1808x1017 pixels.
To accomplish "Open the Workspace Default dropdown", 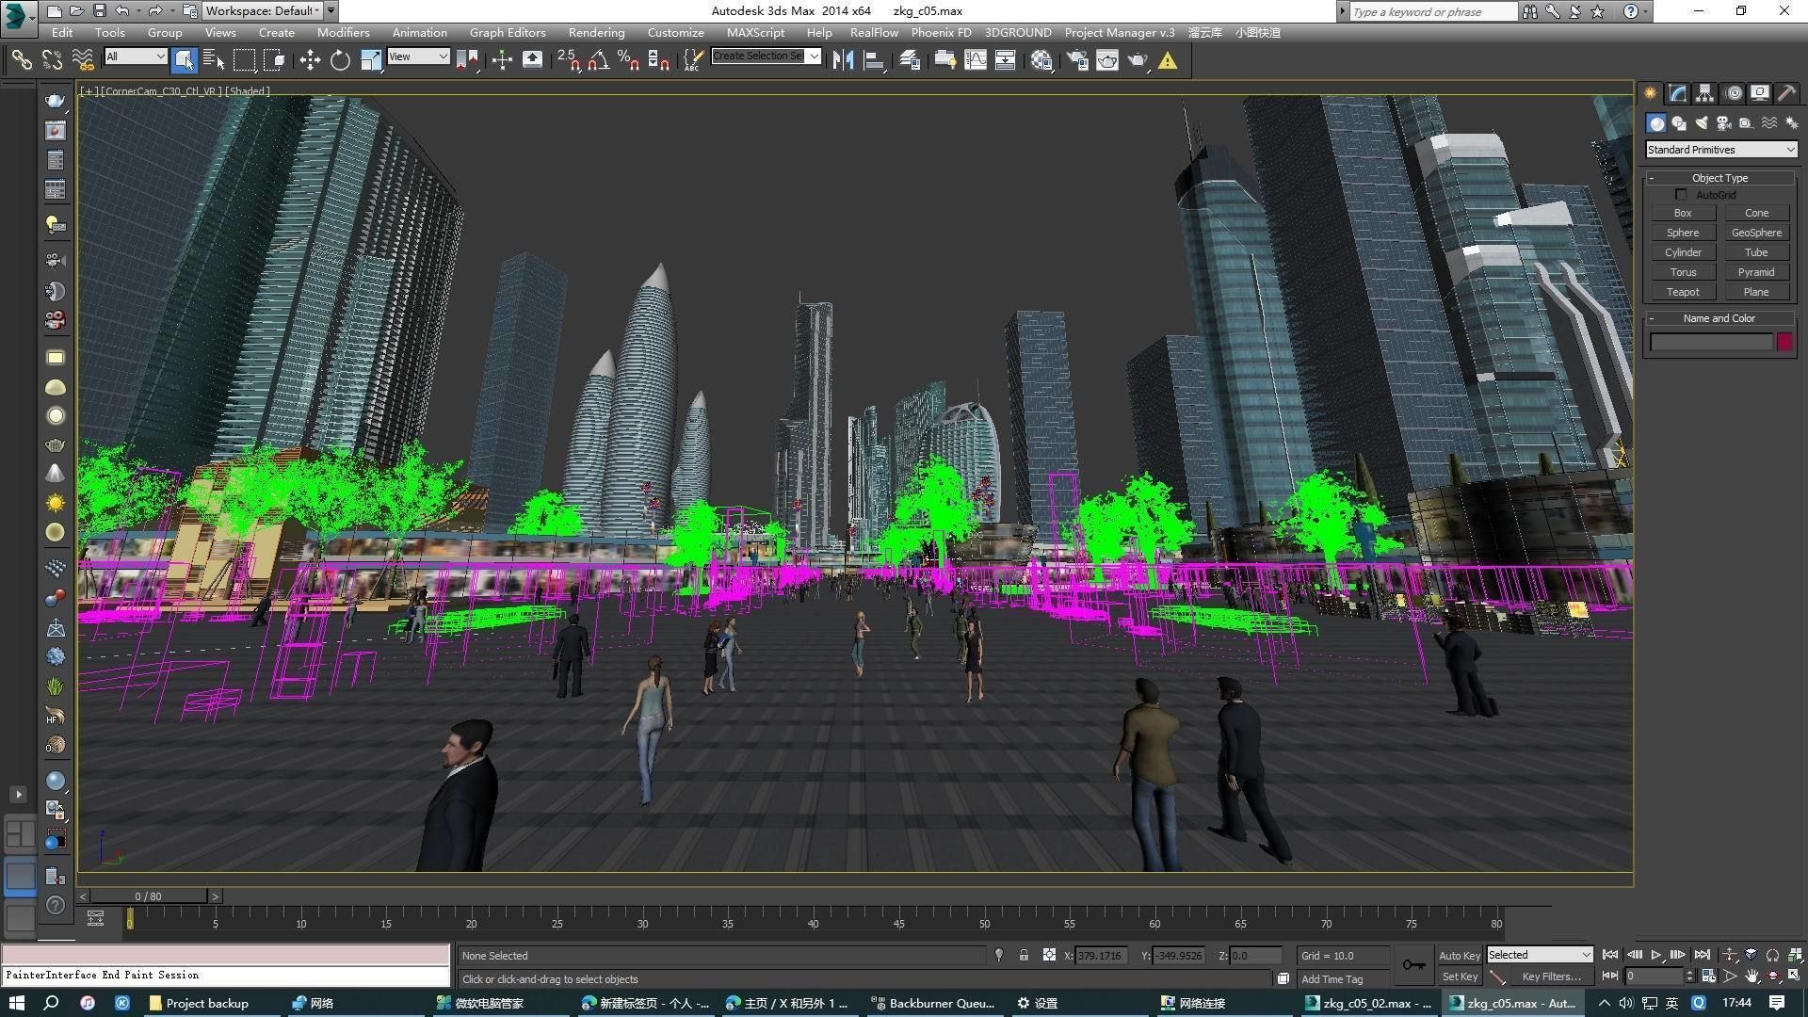I will pyautogui.click(x=263, y=11).
